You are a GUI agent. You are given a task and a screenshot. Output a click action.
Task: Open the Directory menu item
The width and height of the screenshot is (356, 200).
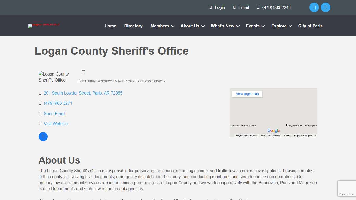(x=133, y=26)
